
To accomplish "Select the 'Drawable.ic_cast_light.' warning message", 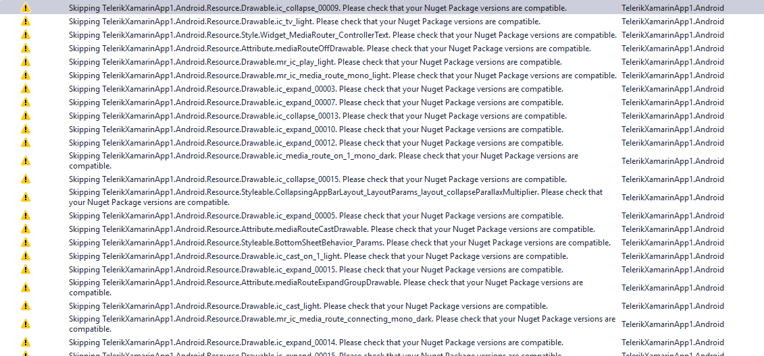I will pyautogui.click(x=308, y=306).
